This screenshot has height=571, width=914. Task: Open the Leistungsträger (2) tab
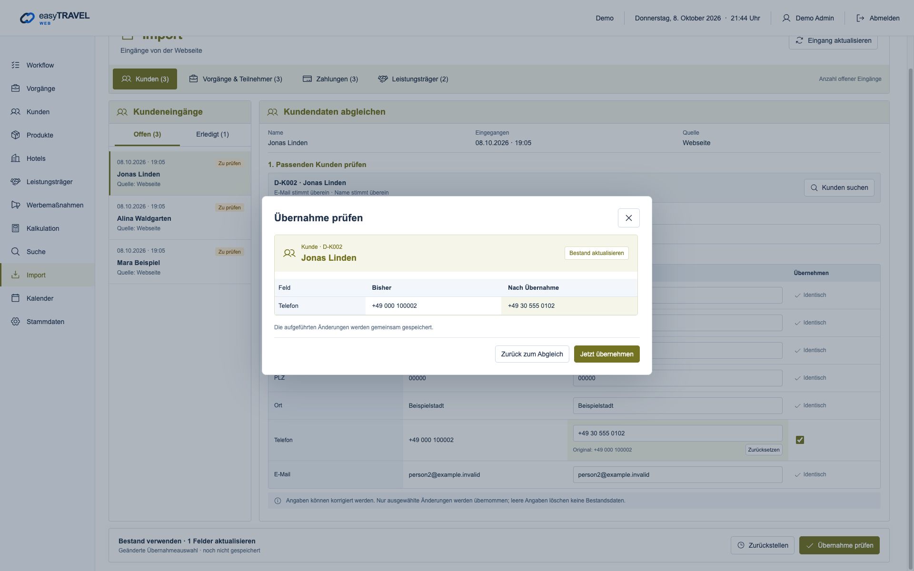[413, 79]
